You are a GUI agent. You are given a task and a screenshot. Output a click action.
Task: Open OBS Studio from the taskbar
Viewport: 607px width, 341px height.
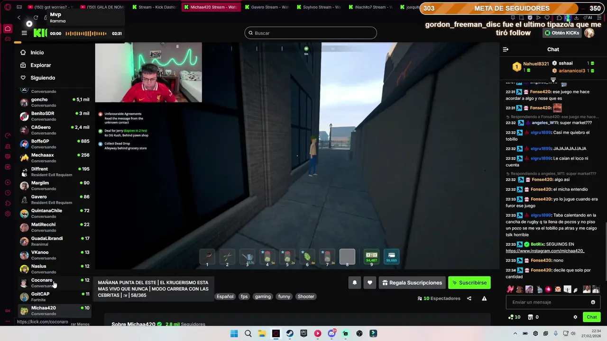[x=359, y=333]
